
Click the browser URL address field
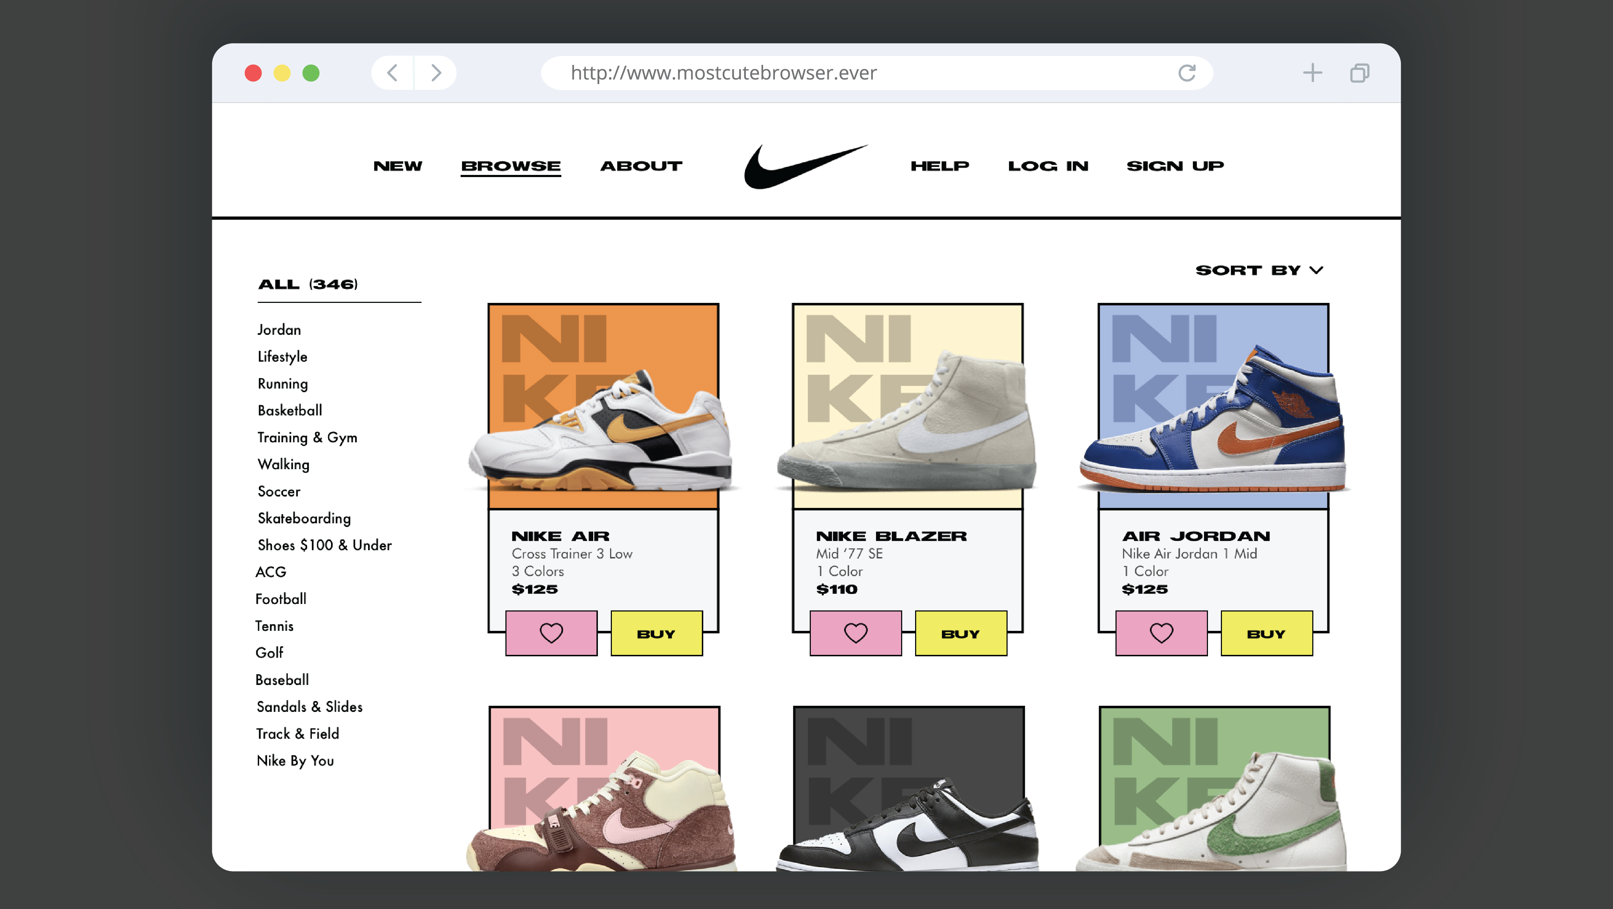click(x=877, y=73)
